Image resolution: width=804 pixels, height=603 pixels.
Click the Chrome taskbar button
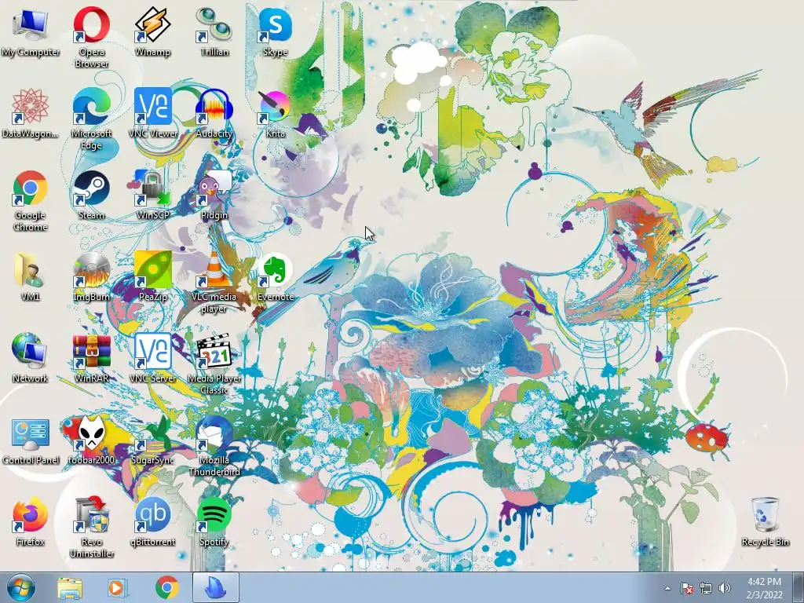coord(166,587)
